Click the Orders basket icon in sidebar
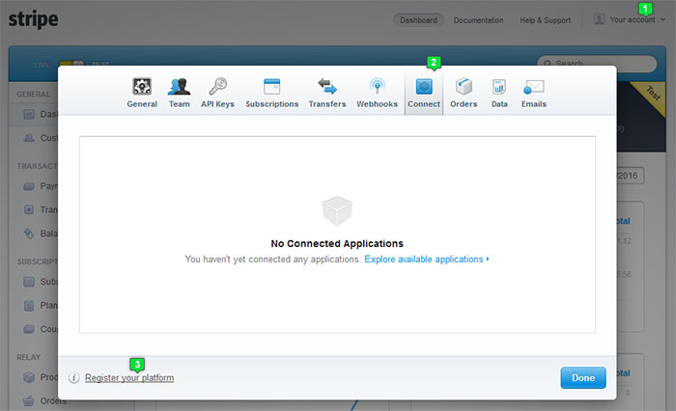This screenshot has height=411, width=676. [x=28, y=401]
